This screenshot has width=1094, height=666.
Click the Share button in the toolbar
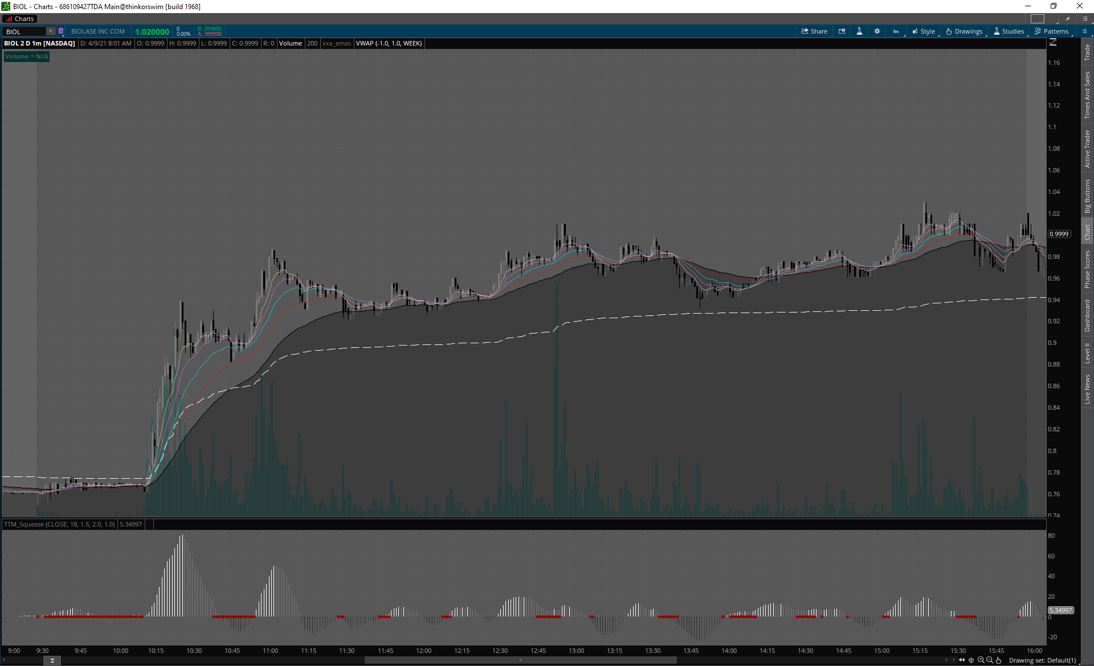click(814, 31)
